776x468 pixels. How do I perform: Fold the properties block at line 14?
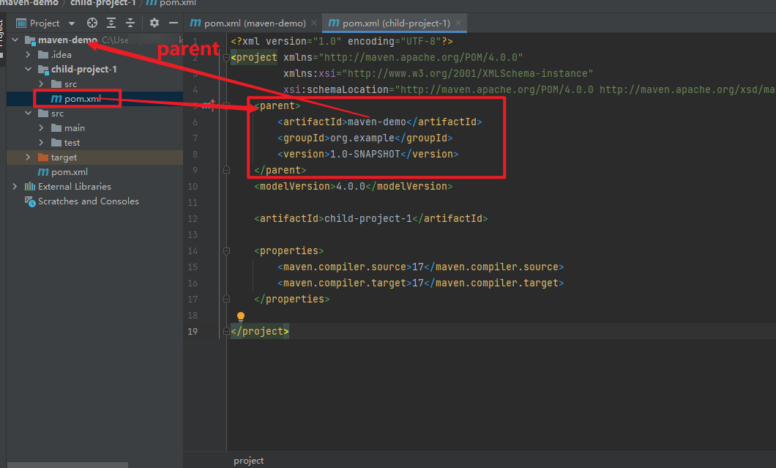tap(226, 250)
